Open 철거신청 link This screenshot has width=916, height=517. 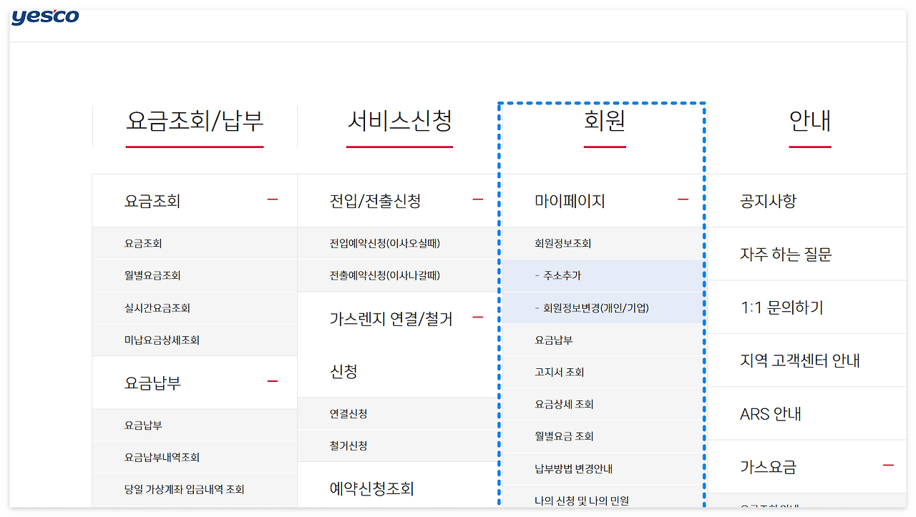point(349,446)
